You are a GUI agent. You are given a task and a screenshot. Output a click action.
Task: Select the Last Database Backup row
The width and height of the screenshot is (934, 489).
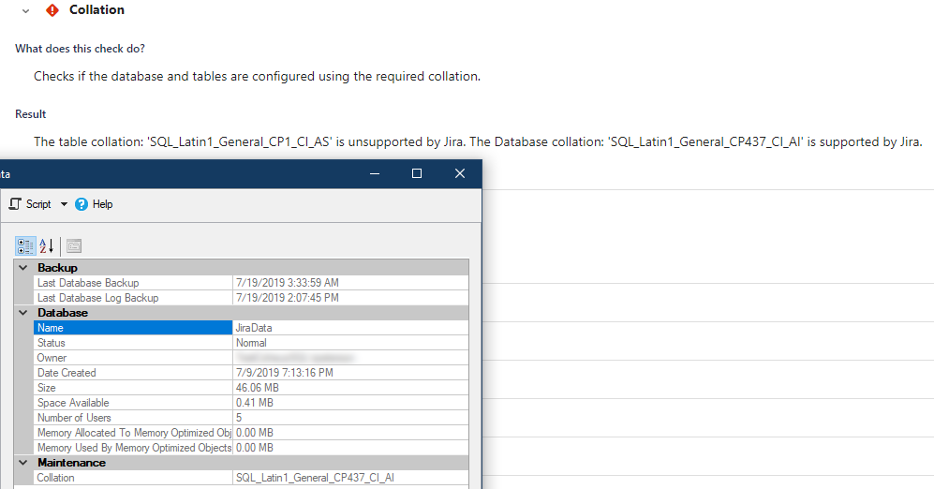click(x=251, y=282)
